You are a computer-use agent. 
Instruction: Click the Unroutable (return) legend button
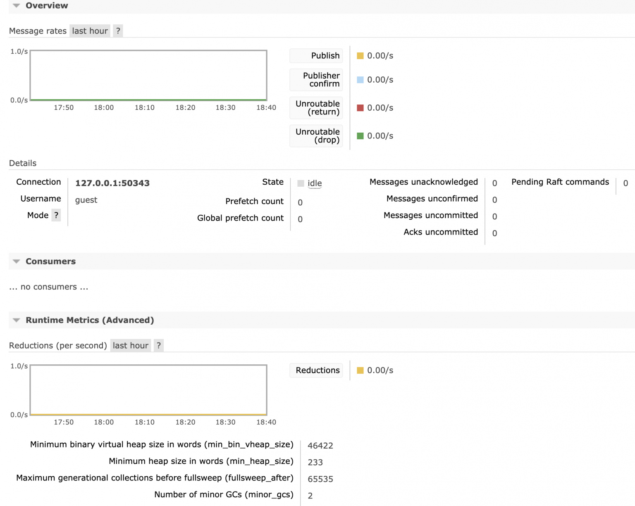tap(316, 107)
